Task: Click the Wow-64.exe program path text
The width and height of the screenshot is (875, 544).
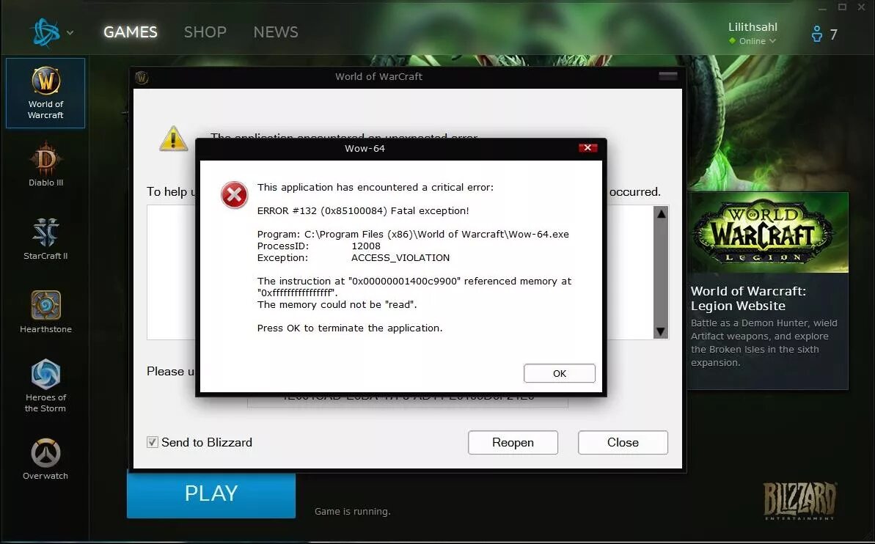Action: point(436,235)
